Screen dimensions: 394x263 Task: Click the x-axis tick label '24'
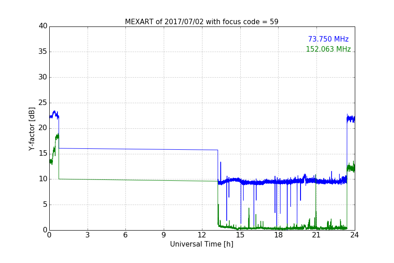pos(354,235)
